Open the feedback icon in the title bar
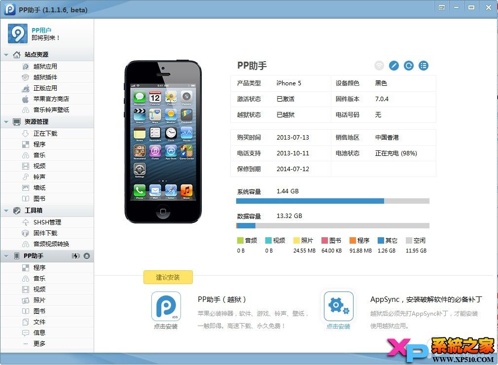Viewport: 498px width, 365px height. pyautogui.click(x=441, y=7)
